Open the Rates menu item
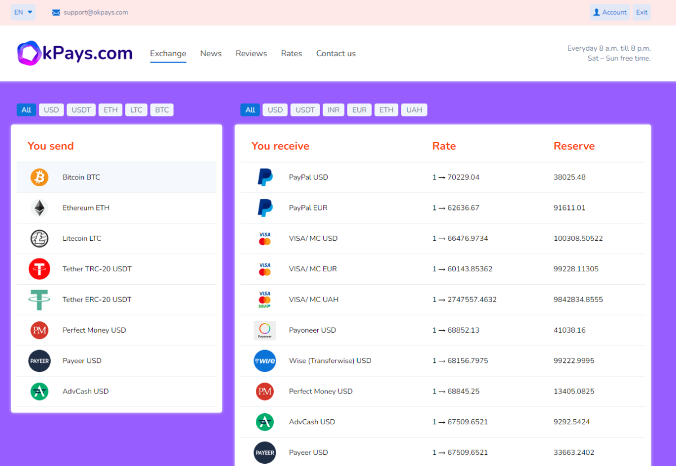 click(291, 53)
